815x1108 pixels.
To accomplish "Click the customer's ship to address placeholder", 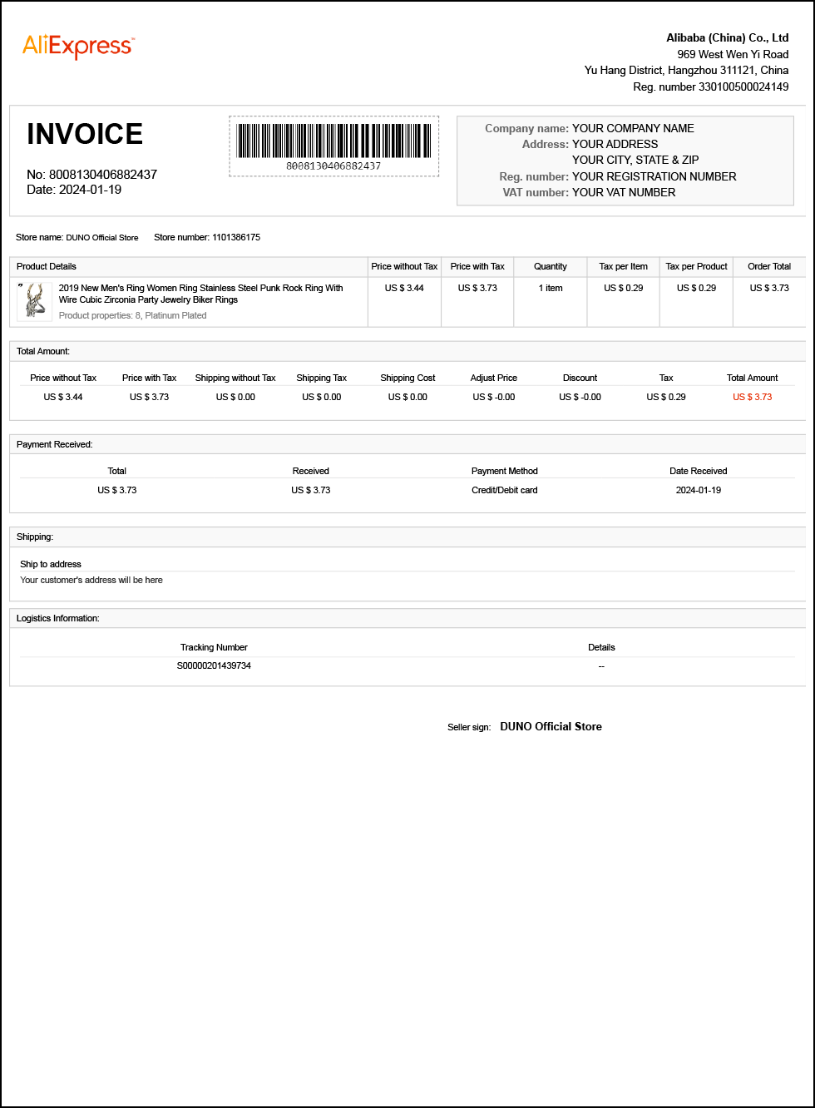I will [91, 580].
